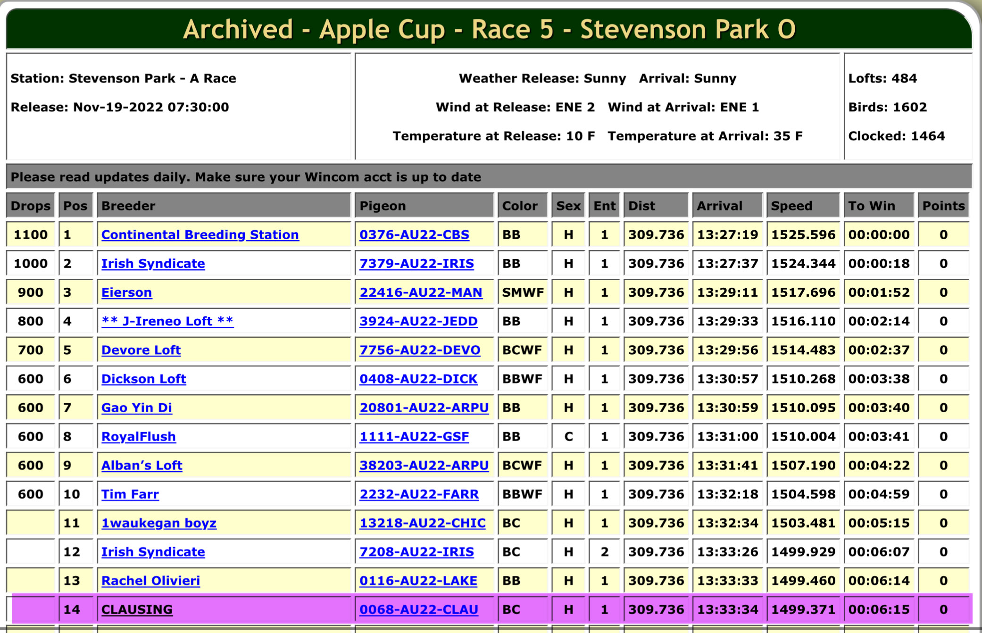Click pigeon 7208-AU22-IRIS link
The height and width of the screenshot is (633, 982).
416,551
